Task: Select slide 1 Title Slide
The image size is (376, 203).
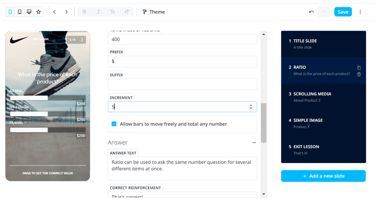Action: 324,44
